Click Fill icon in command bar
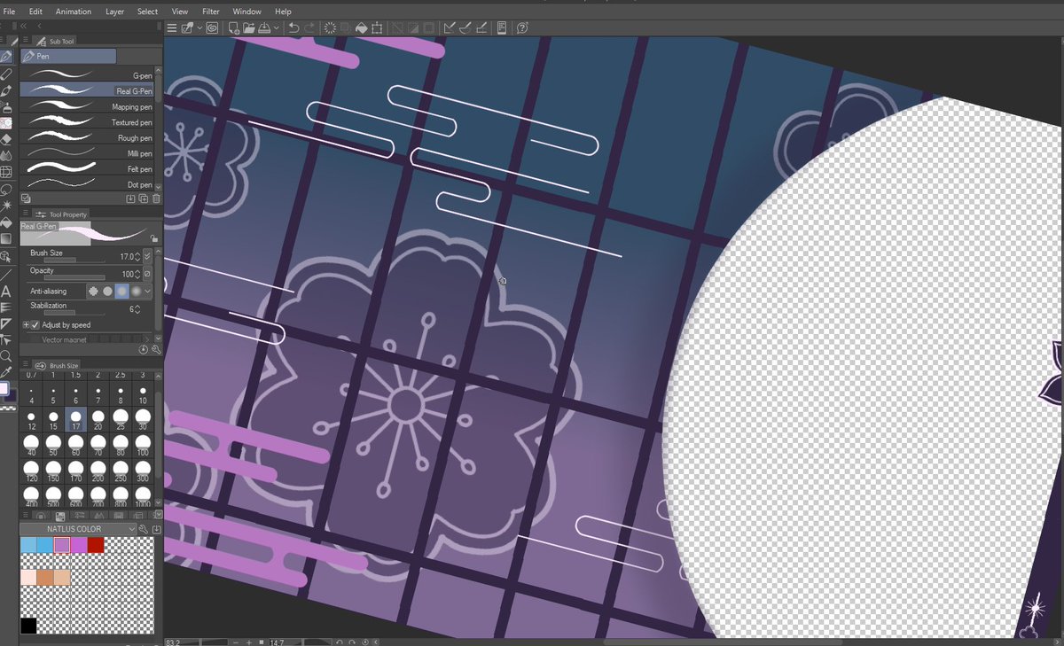The width and height of the screenshot is (1064, 646). [x=362, y=27]
